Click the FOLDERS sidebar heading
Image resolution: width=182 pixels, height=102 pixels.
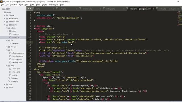6,9
